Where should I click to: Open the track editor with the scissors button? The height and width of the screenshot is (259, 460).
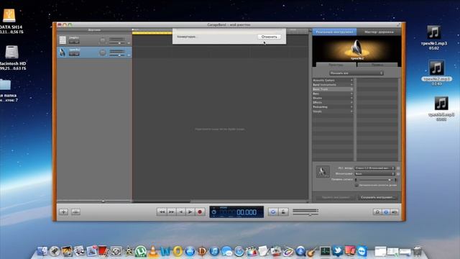pyautogui.click(x=75, y=212)
